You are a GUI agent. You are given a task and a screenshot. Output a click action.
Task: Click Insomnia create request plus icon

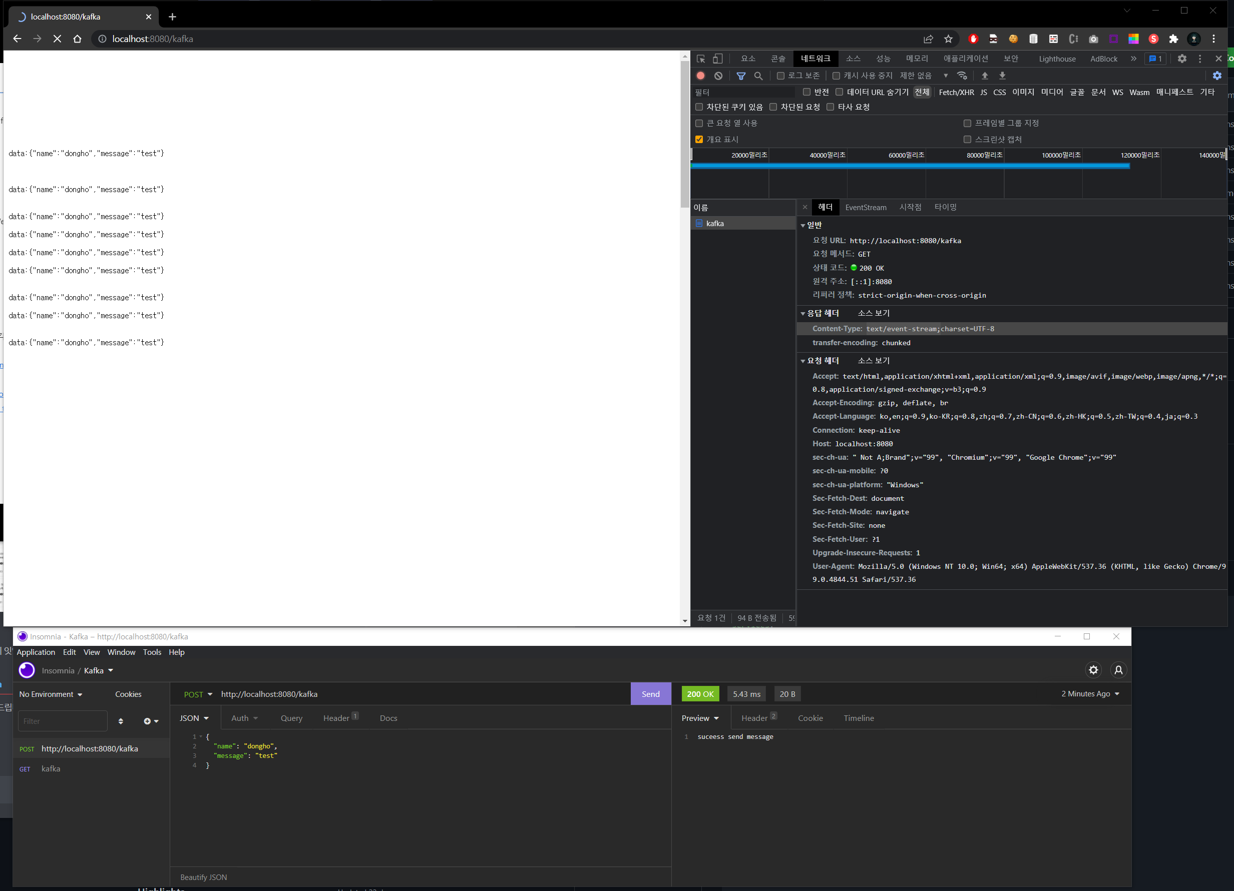tap(151, 721)
